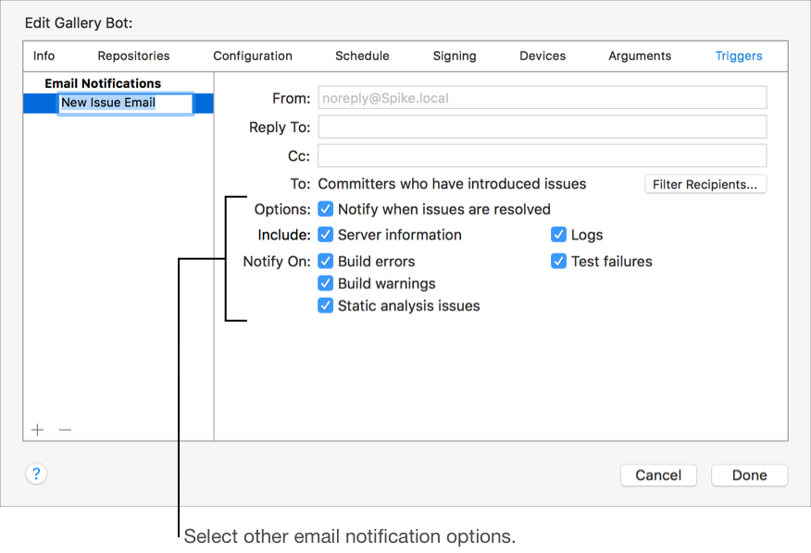This screenshot has width=811, height=553.
Task: Click the Cancel button
Action: pos(658,475)
